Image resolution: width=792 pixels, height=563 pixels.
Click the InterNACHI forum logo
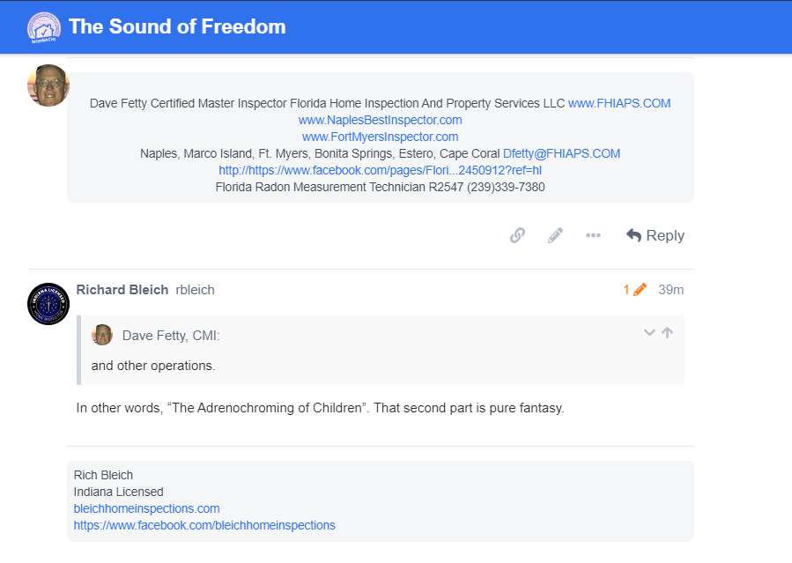click(x=44, y=26)
